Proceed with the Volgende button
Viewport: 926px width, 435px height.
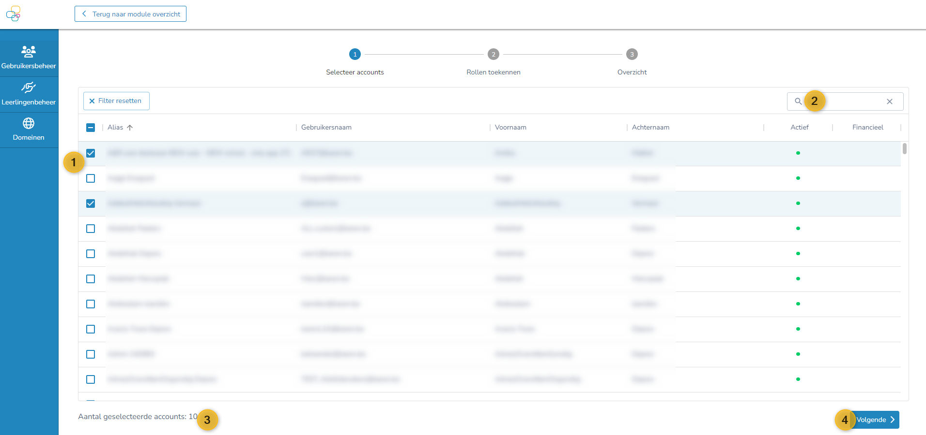coord(875,420)
